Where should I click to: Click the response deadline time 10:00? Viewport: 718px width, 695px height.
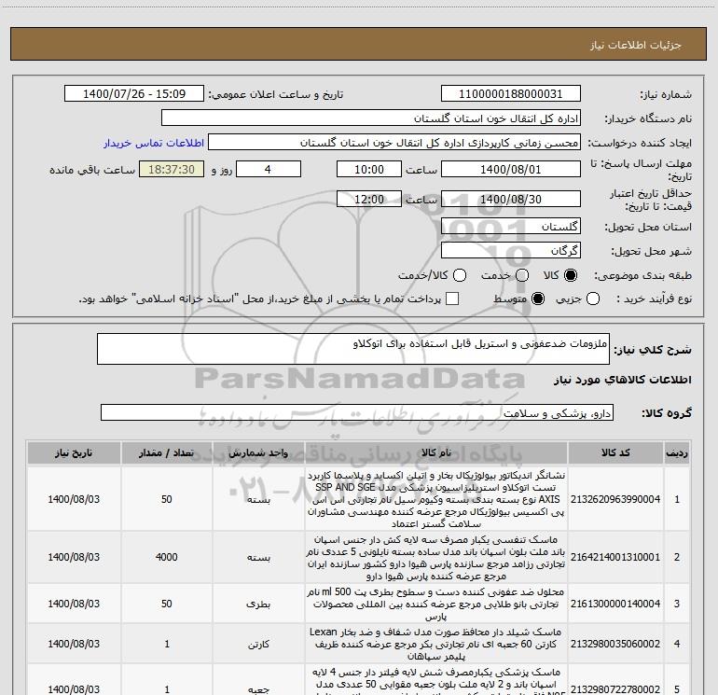point(369,169)
